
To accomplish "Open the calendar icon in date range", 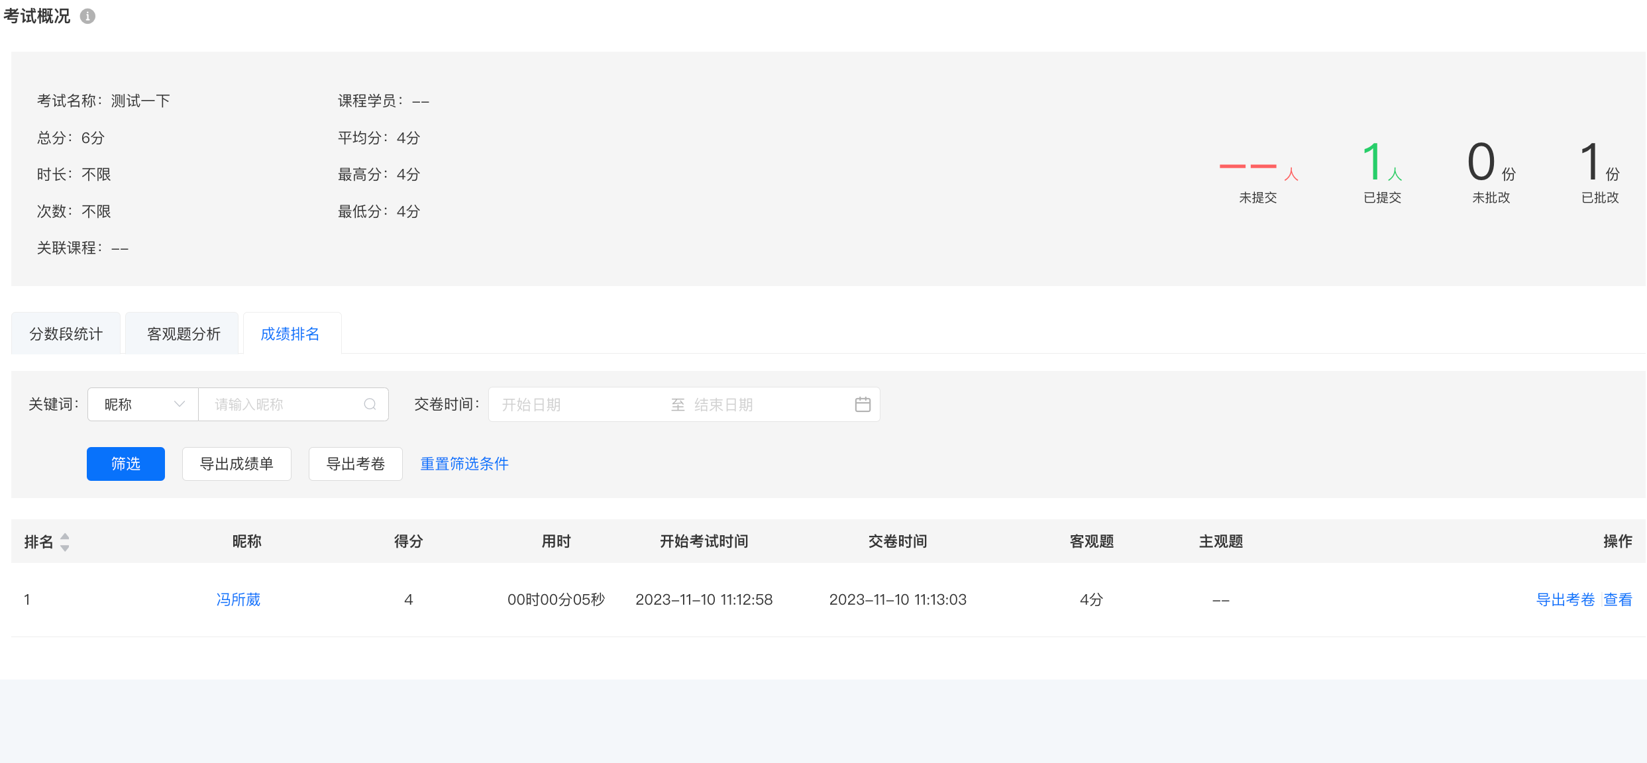I will [863, 405].
